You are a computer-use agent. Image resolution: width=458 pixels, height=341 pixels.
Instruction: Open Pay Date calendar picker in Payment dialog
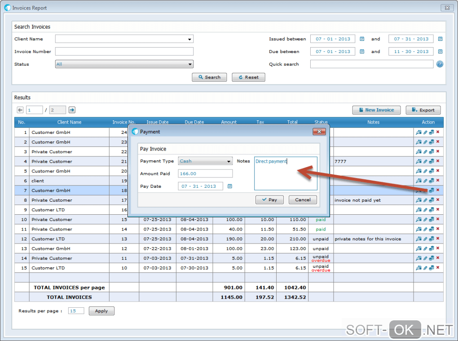230,186
